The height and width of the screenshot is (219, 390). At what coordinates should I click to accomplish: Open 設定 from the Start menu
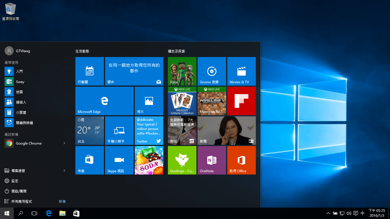click(15, 181)
